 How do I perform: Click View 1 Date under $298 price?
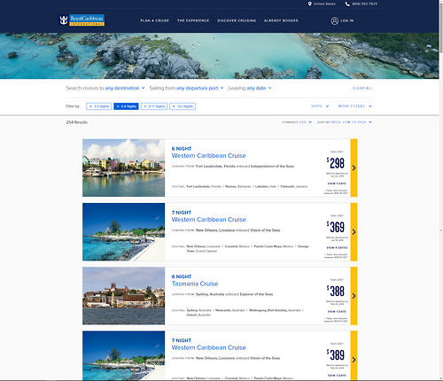(x=337, y=183)
